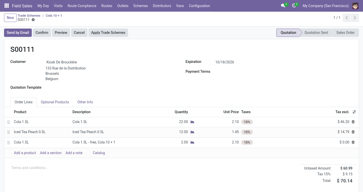Open the Customer field Kiosk De Brouckère
The image size is (363, 192).
pos(112,62)
